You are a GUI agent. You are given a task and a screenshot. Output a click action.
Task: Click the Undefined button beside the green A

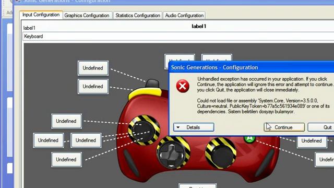pyautogui.click(x=312, y=141)
